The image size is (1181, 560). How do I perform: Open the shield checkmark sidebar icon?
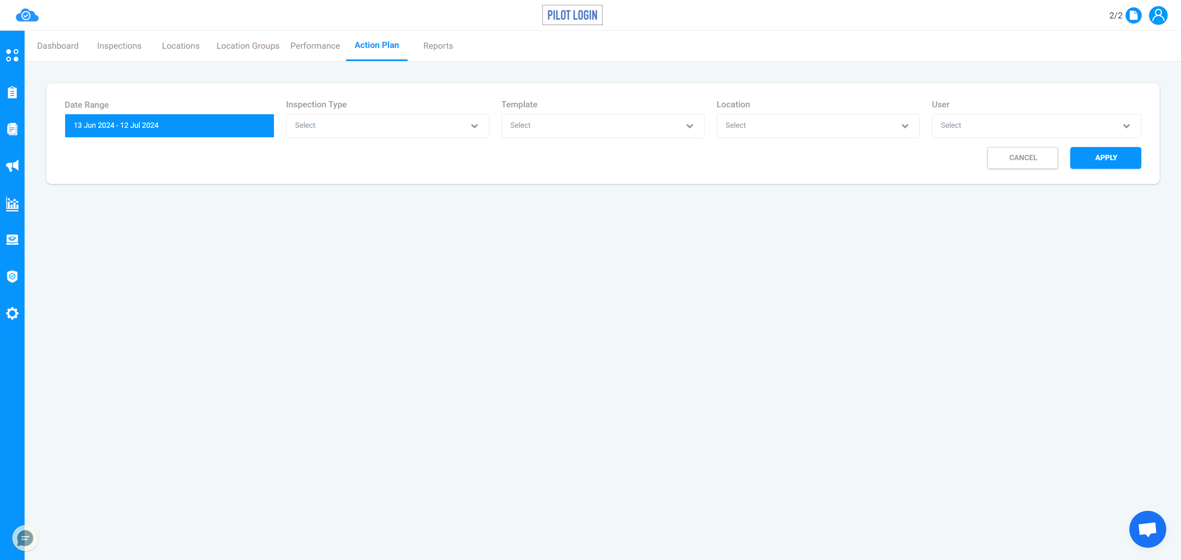pyautogui.click(x=12, y=277)
